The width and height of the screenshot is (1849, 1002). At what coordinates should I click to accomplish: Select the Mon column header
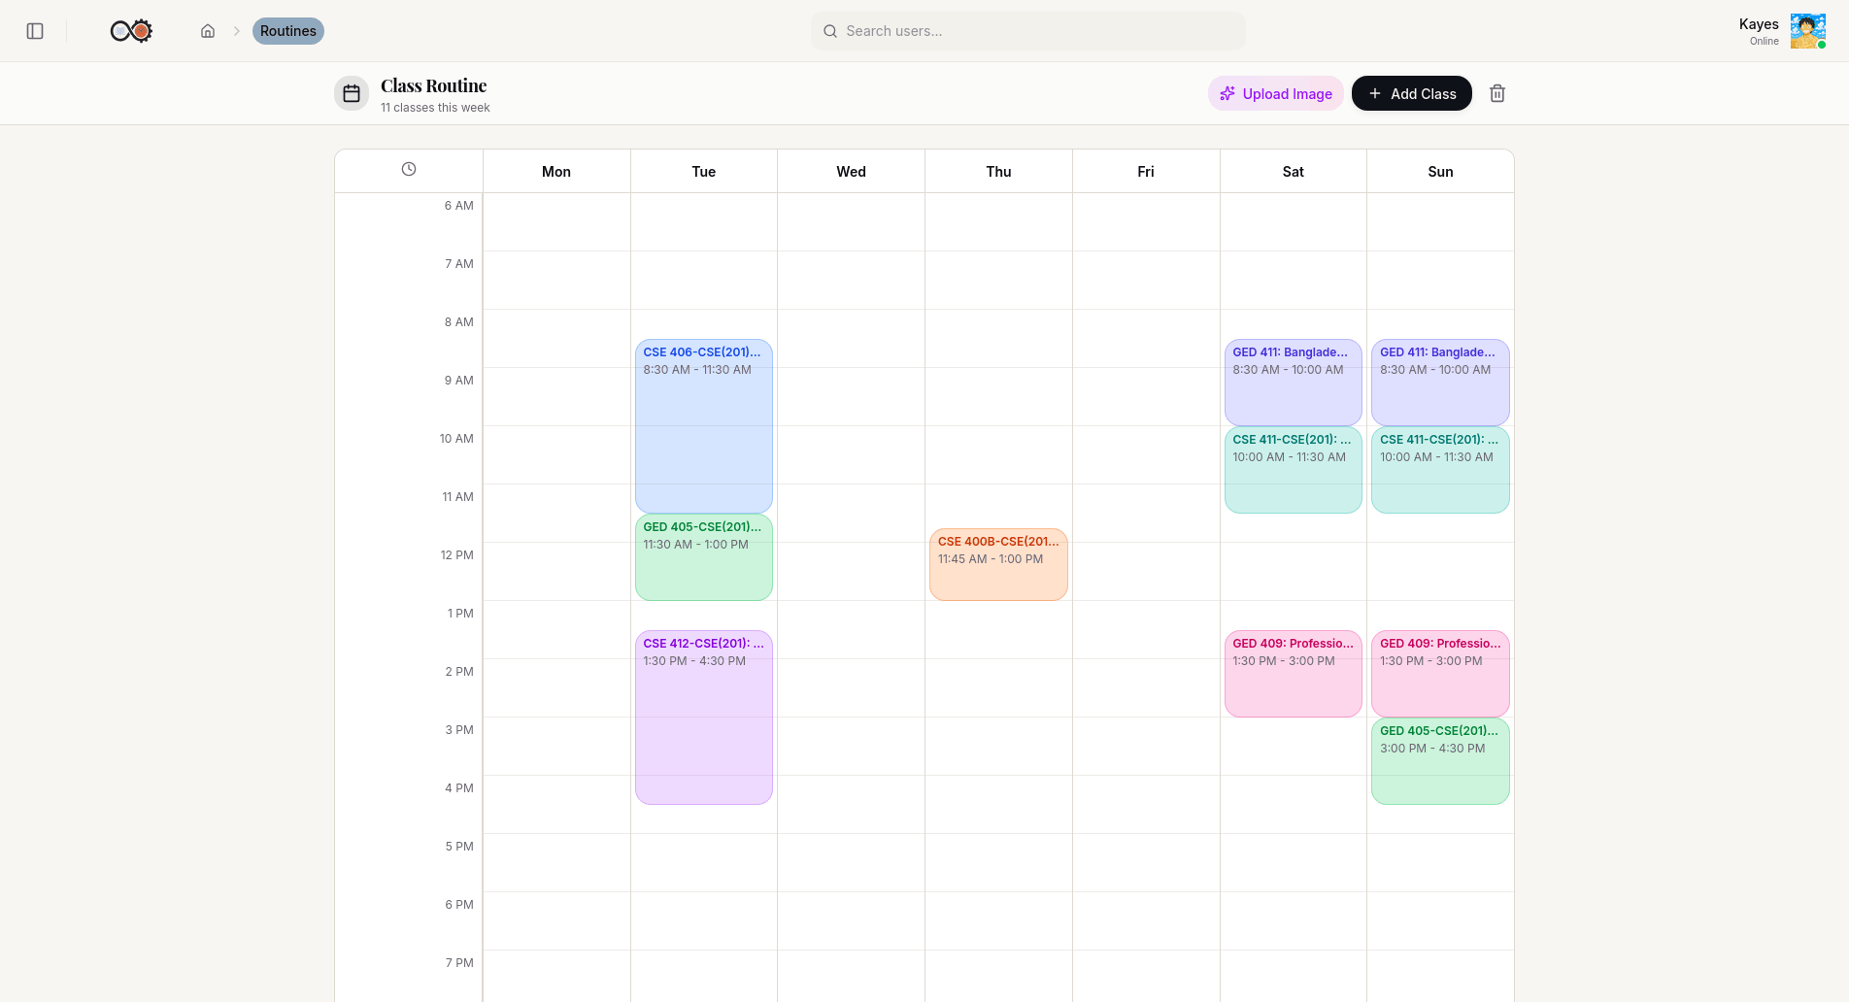556,172
